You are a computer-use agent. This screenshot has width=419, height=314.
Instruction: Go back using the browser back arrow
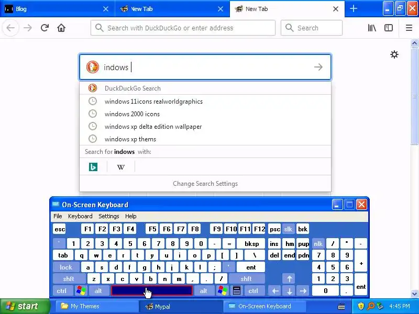[10, 28]
